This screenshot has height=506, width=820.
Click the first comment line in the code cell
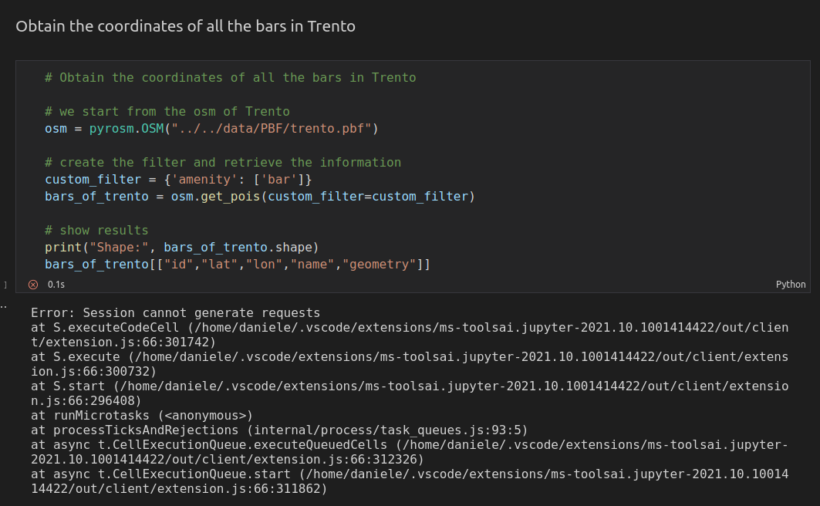(230, 78)
